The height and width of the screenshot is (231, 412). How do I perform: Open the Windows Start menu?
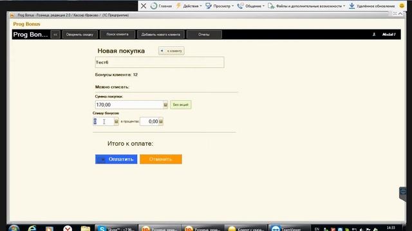coord(14,228)
